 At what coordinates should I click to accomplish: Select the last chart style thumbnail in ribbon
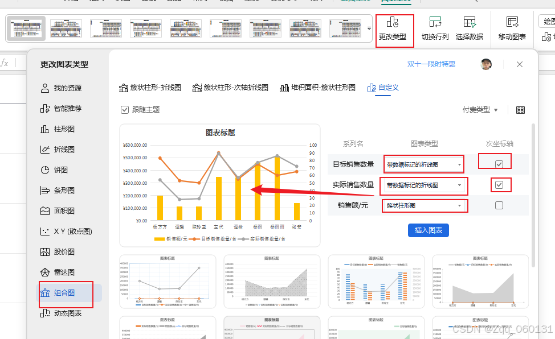pyautogui.click(x=345, y=28)
